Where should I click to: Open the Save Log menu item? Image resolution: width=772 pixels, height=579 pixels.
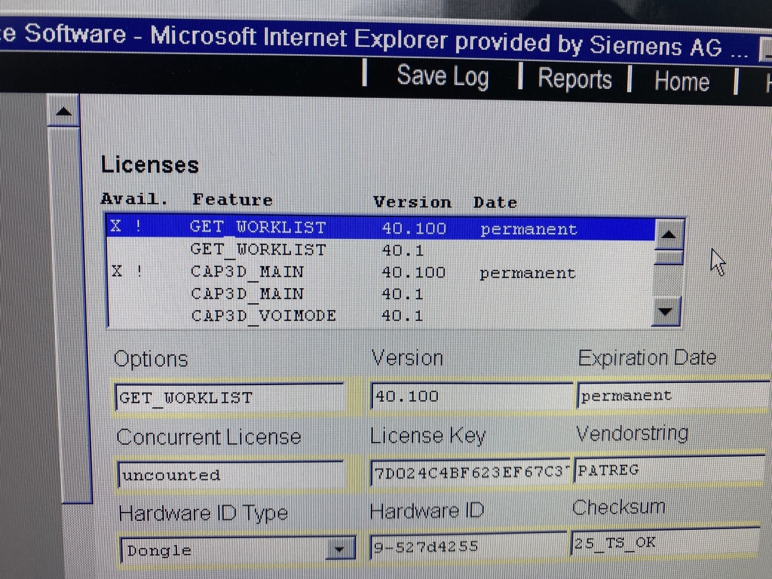tap(443, 78)
